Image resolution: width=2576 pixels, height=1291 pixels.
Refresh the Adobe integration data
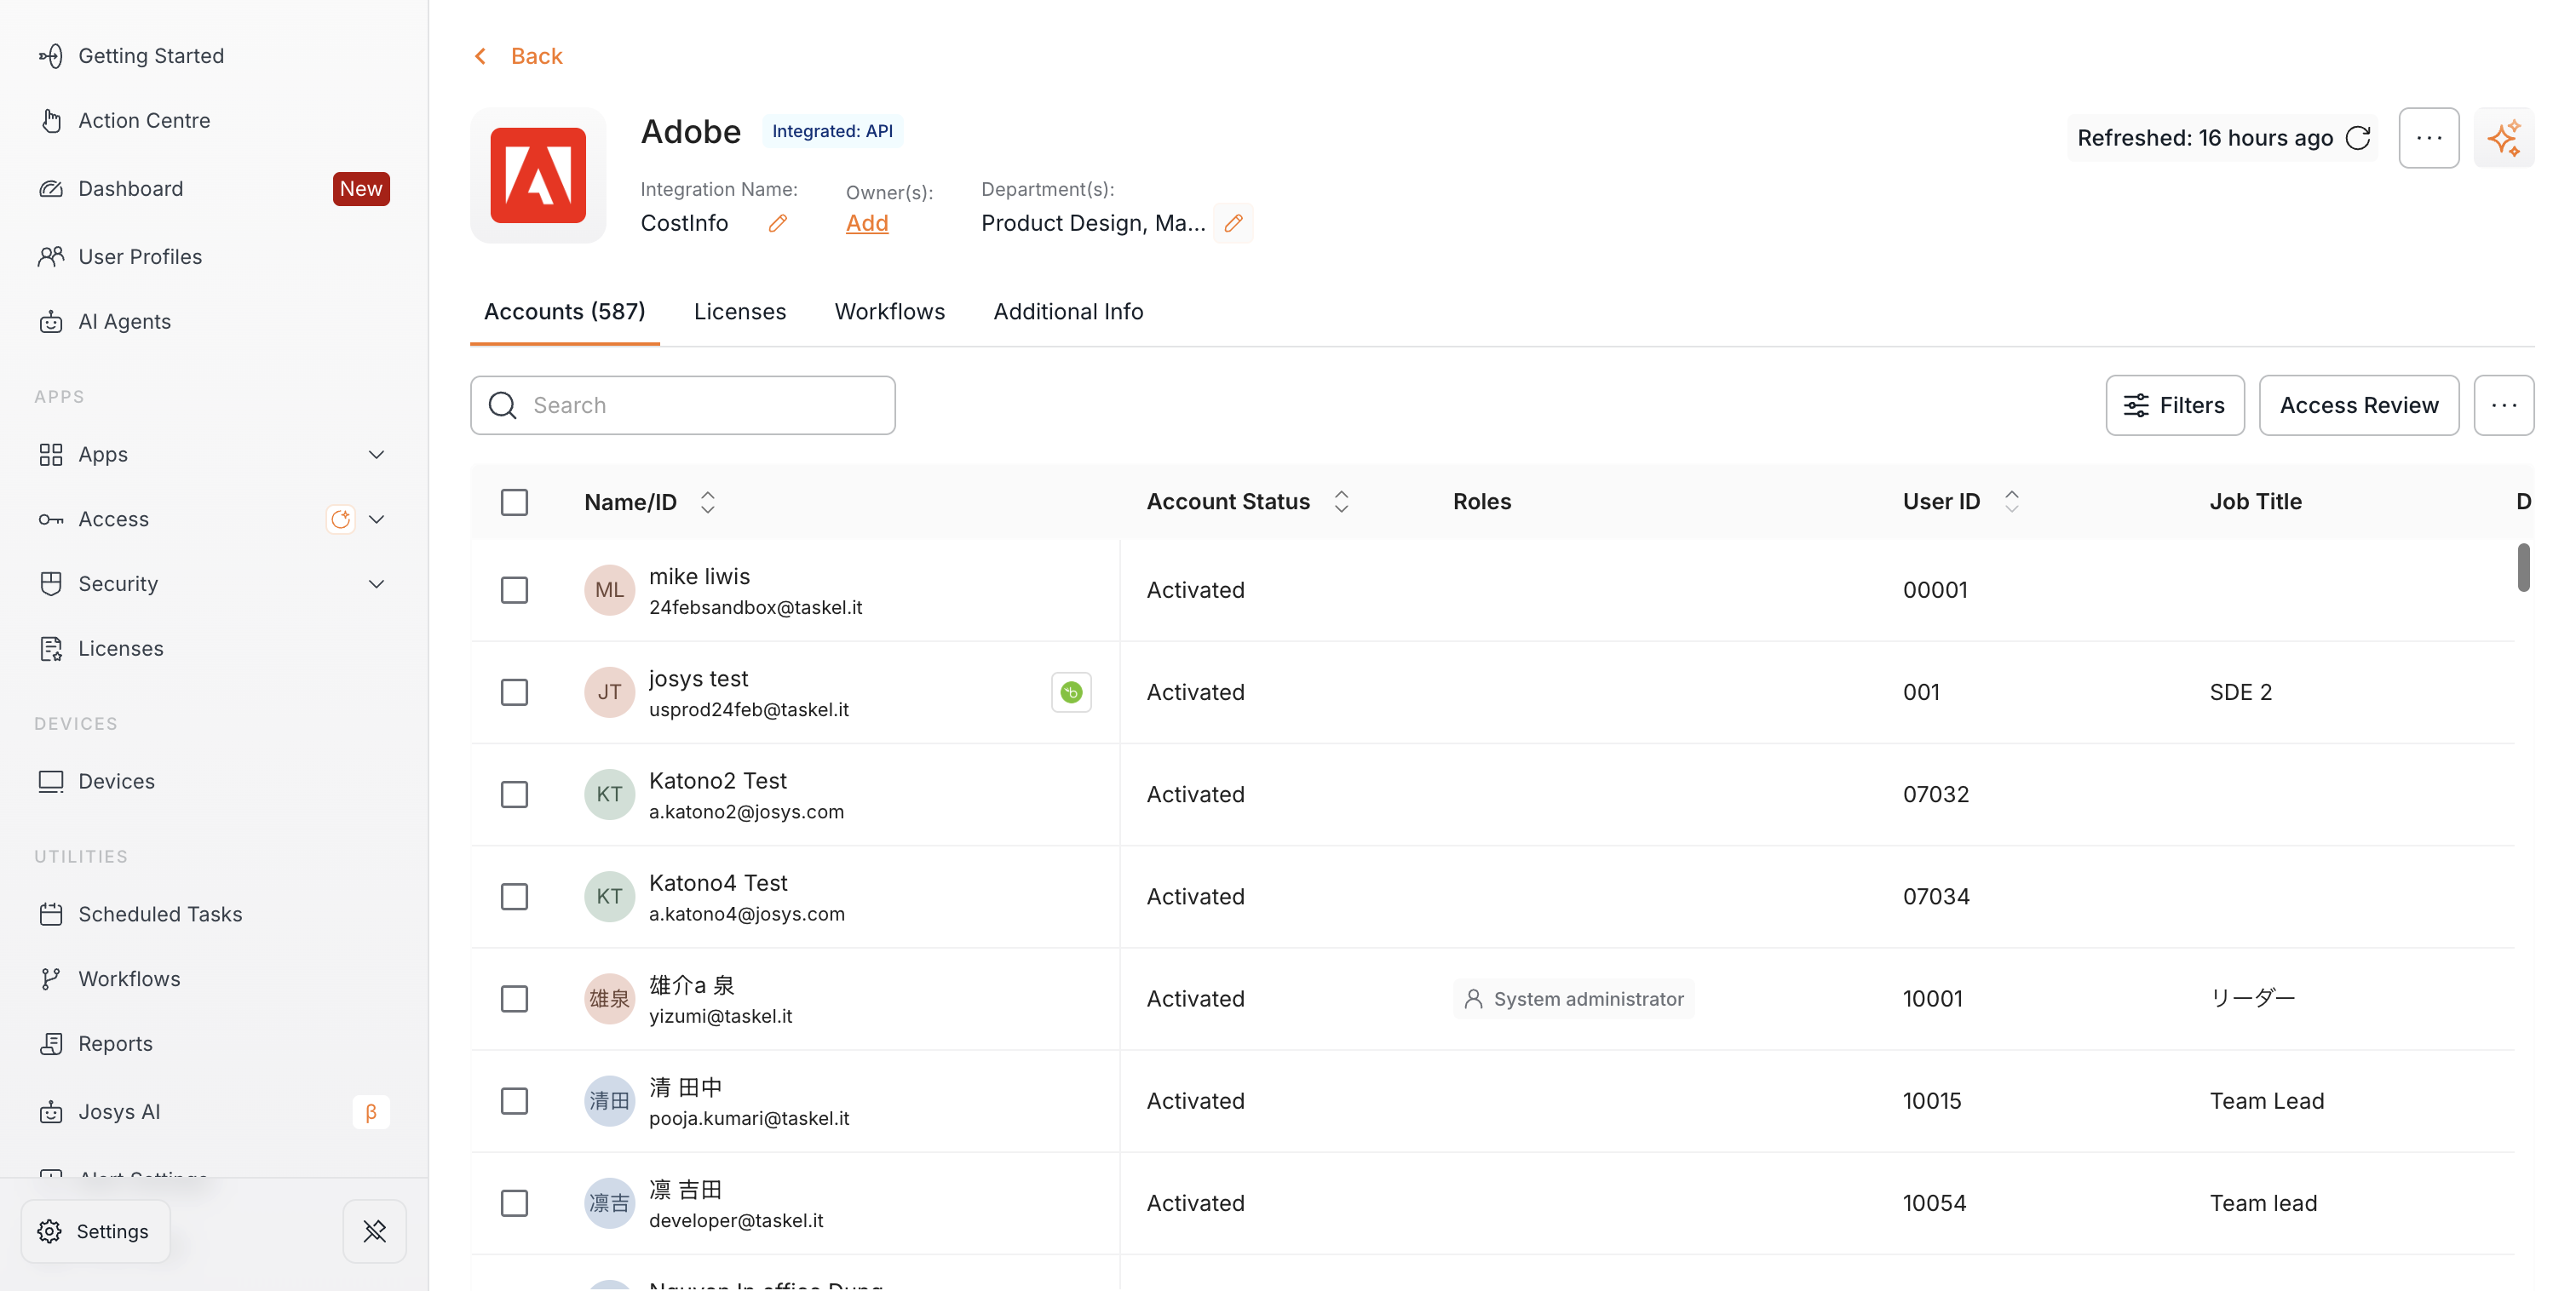(x=2358, y=138)
